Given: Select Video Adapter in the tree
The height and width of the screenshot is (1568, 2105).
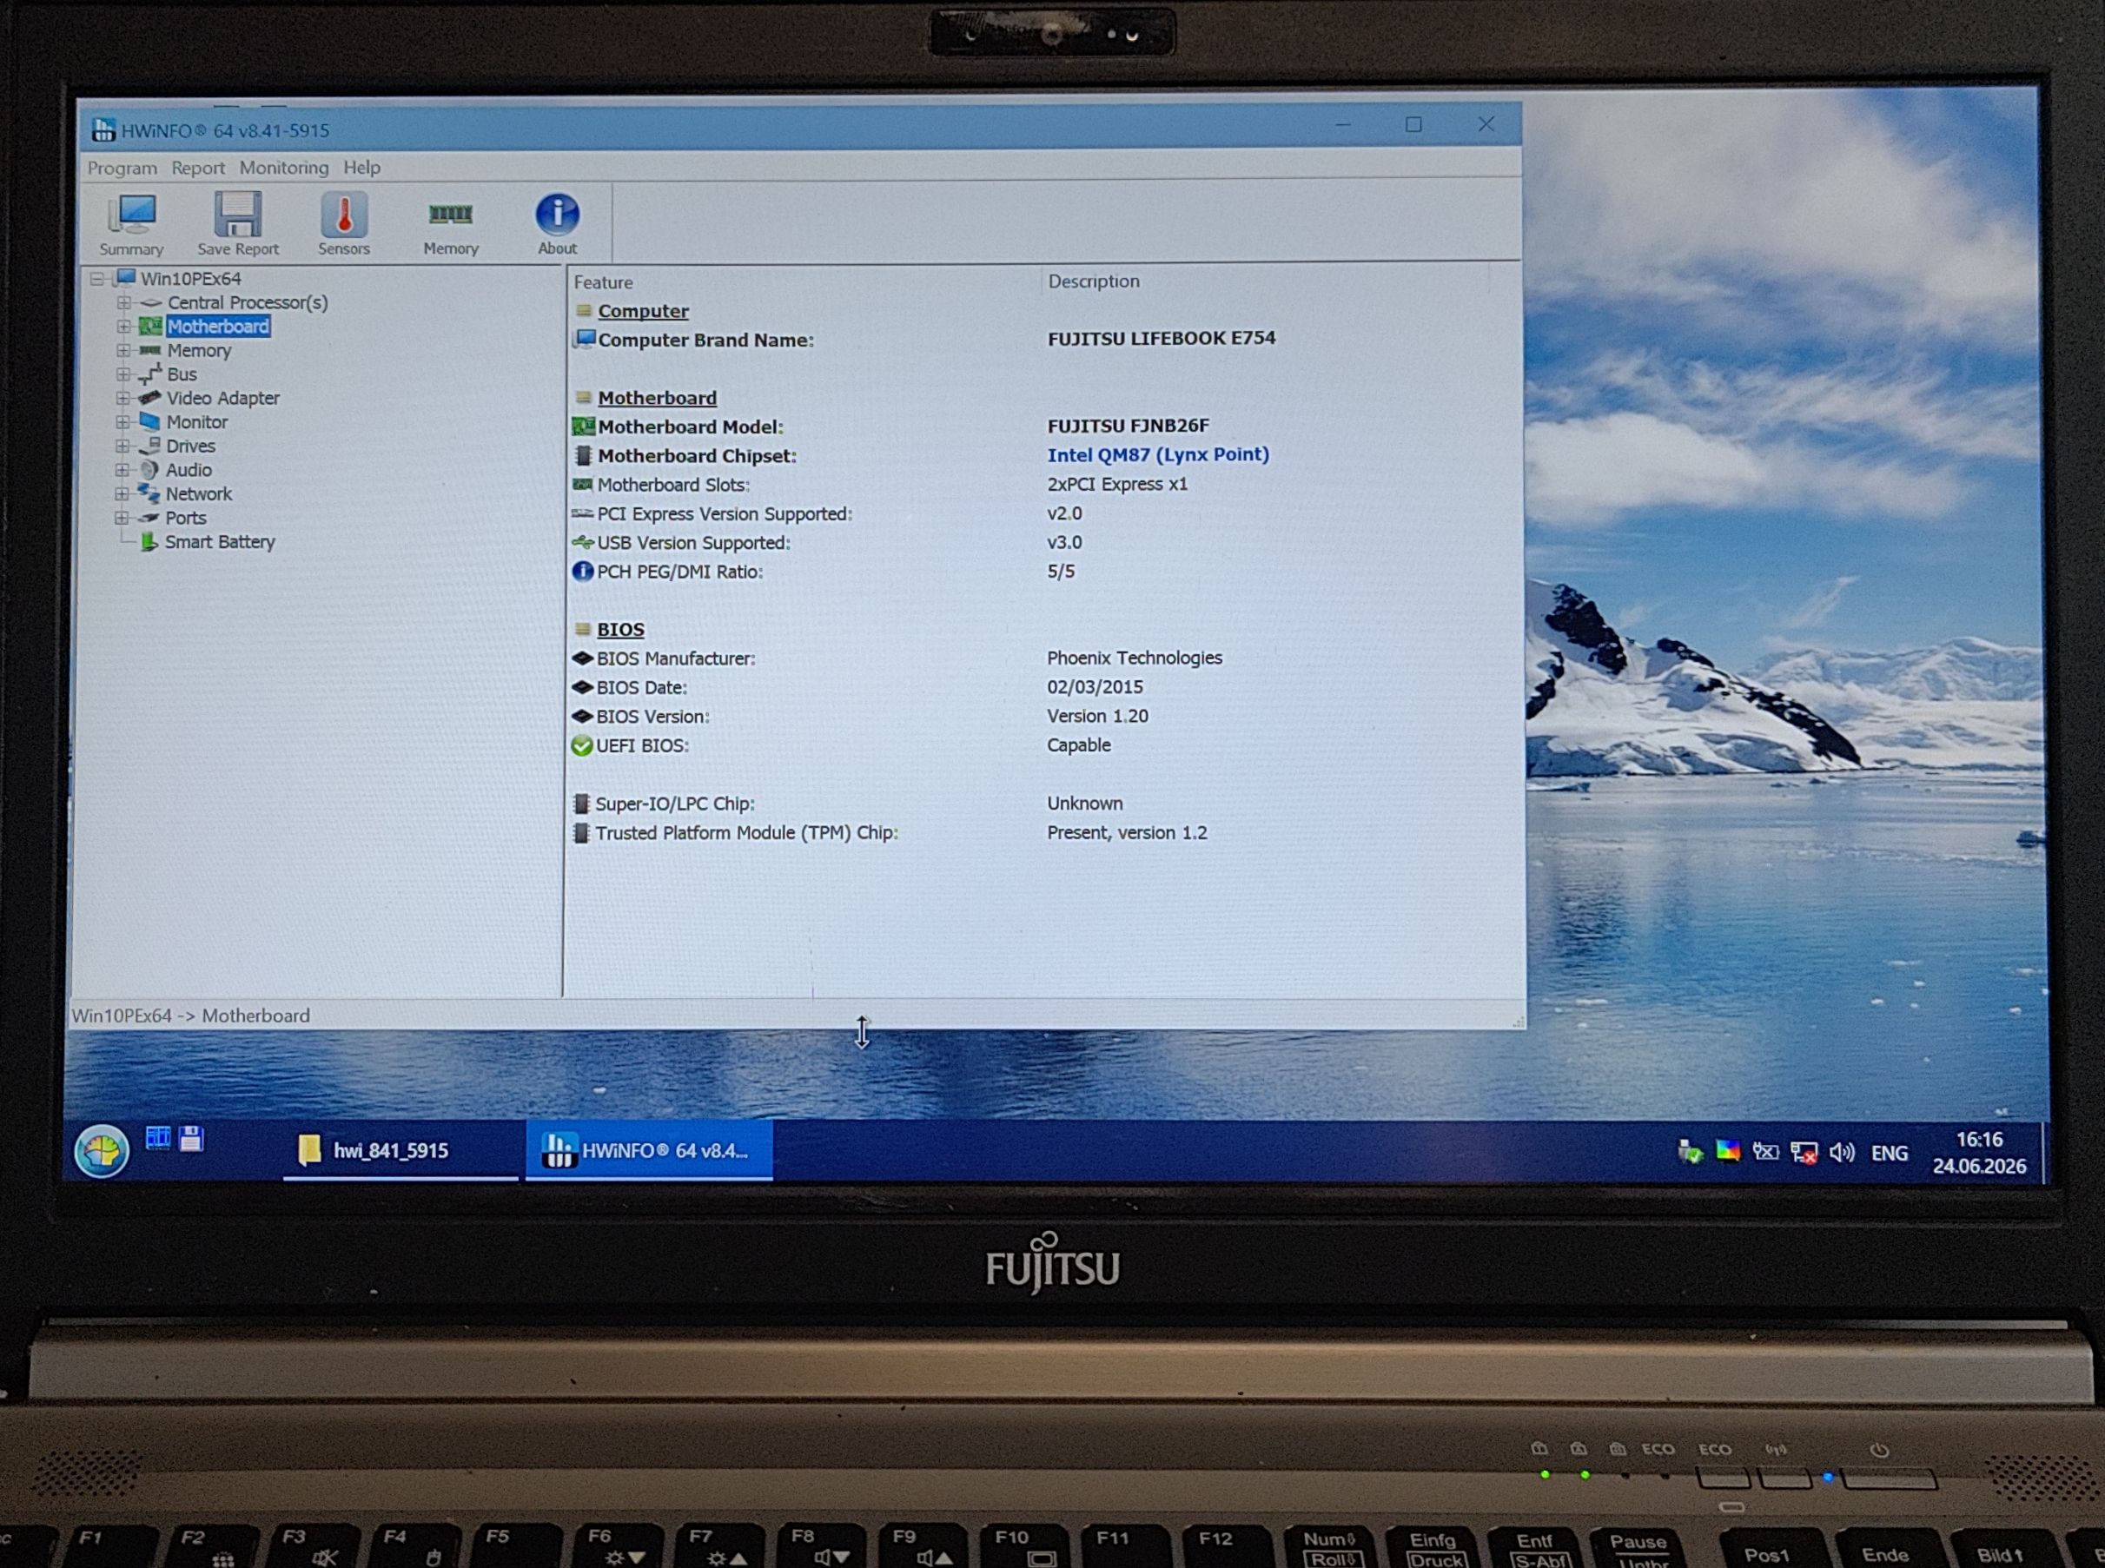Looking at the screenshot, I should [223, 399].
